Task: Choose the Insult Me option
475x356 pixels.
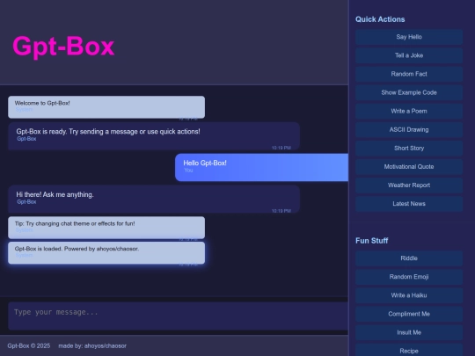Action: point(409,332)
